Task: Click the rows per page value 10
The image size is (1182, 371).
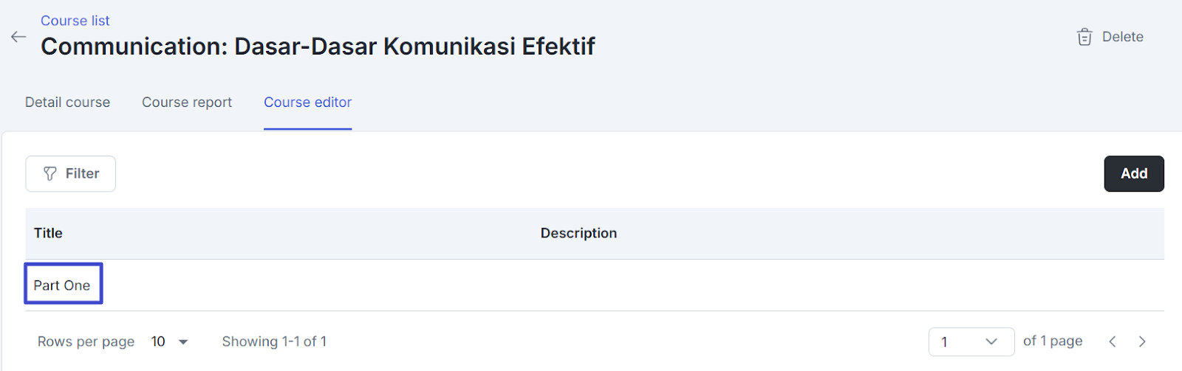Action: point(158,341)
